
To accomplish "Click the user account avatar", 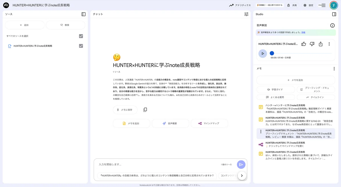I will coord(333,5).
